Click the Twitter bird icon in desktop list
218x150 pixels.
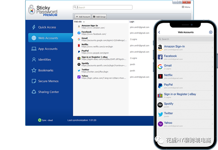79,71
